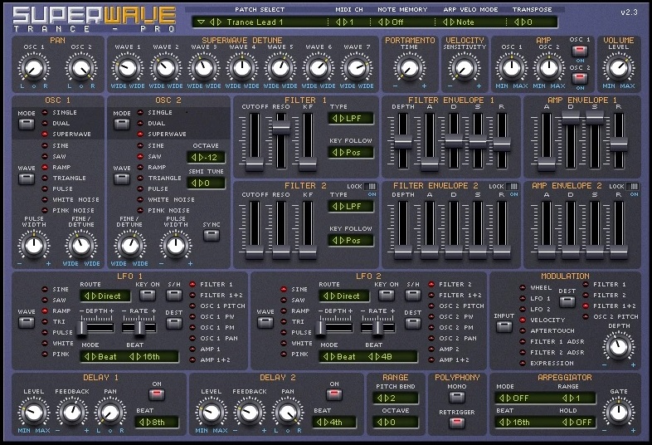The width and height of the screenshot is (652, 445).
Task: Change the Filter 1 Key Follow selector
Action: tap(351, 153)
